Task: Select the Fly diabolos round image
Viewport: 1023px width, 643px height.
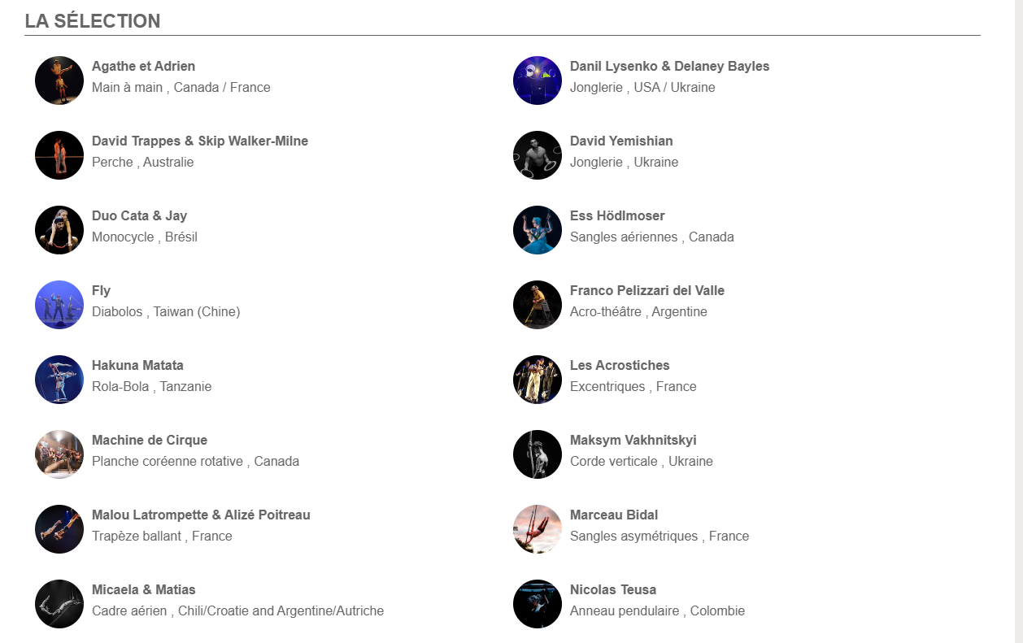Action: coord(59,305)
